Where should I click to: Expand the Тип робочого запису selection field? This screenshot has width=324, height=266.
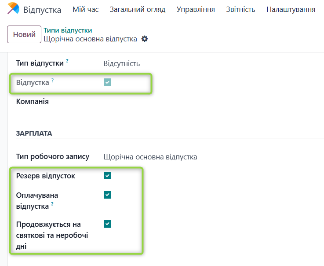pos(176,157)
